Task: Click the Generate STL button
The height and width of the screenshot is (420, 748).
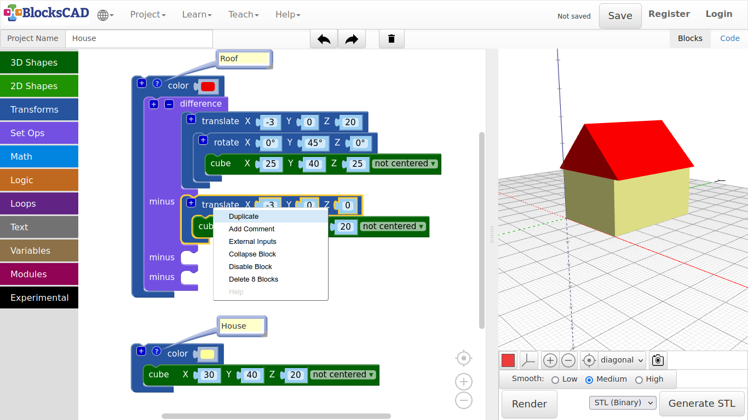Action: click(x=701, y=404)
